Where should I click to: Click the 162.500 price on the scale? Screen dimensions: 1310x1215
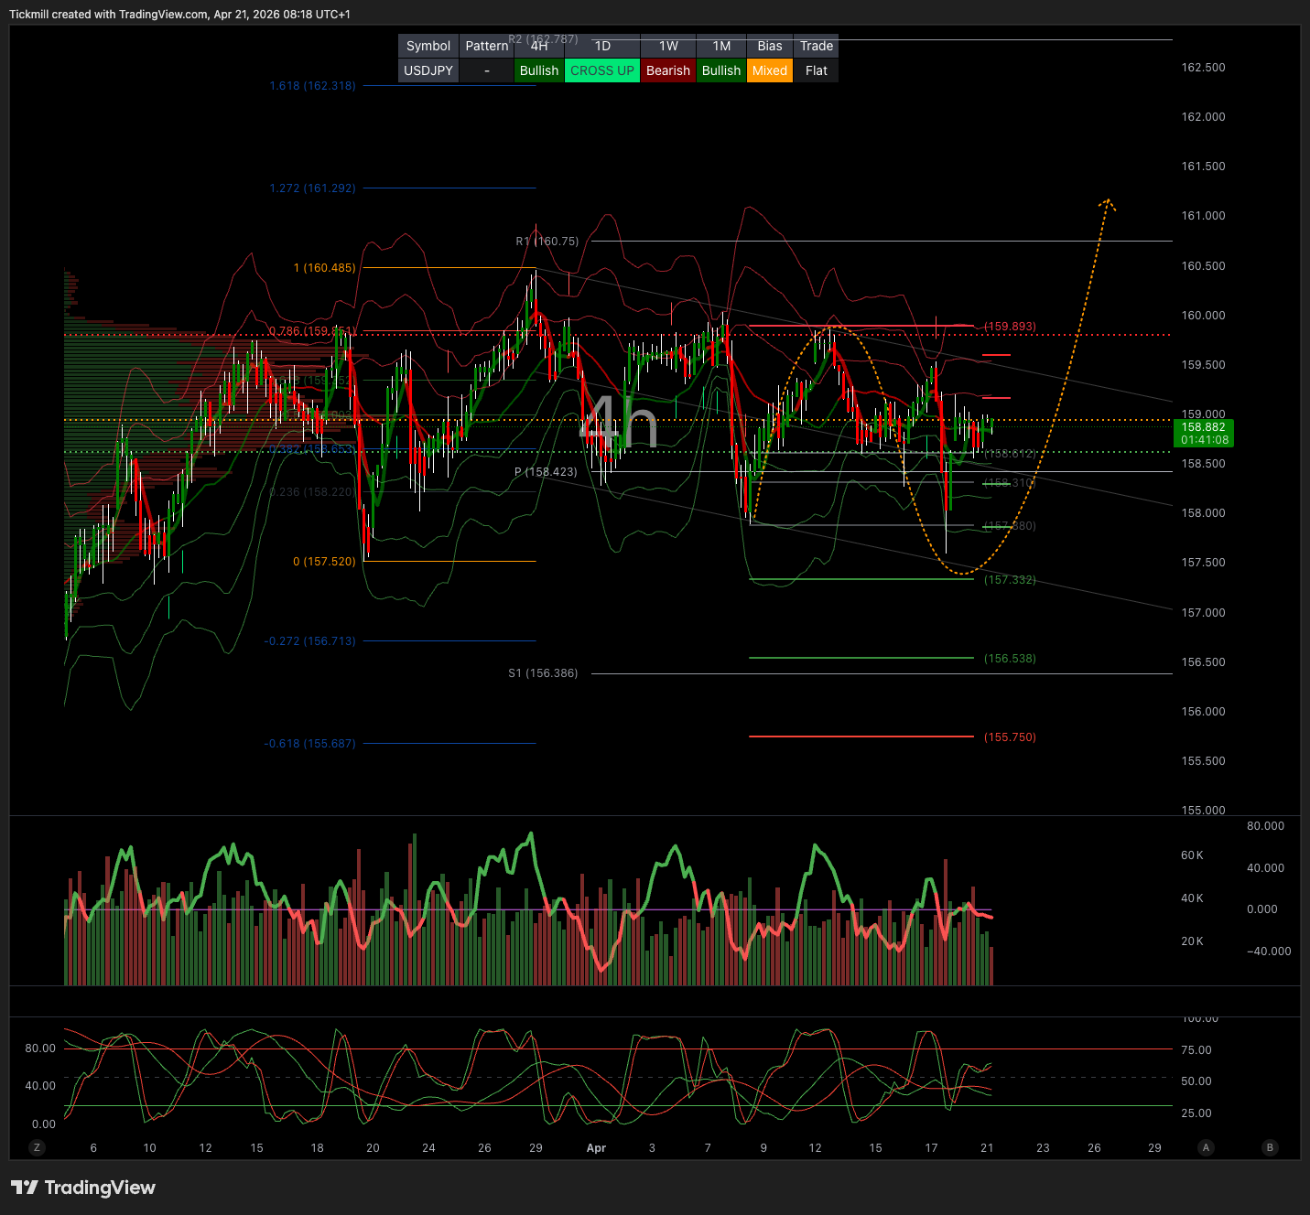1203,68
